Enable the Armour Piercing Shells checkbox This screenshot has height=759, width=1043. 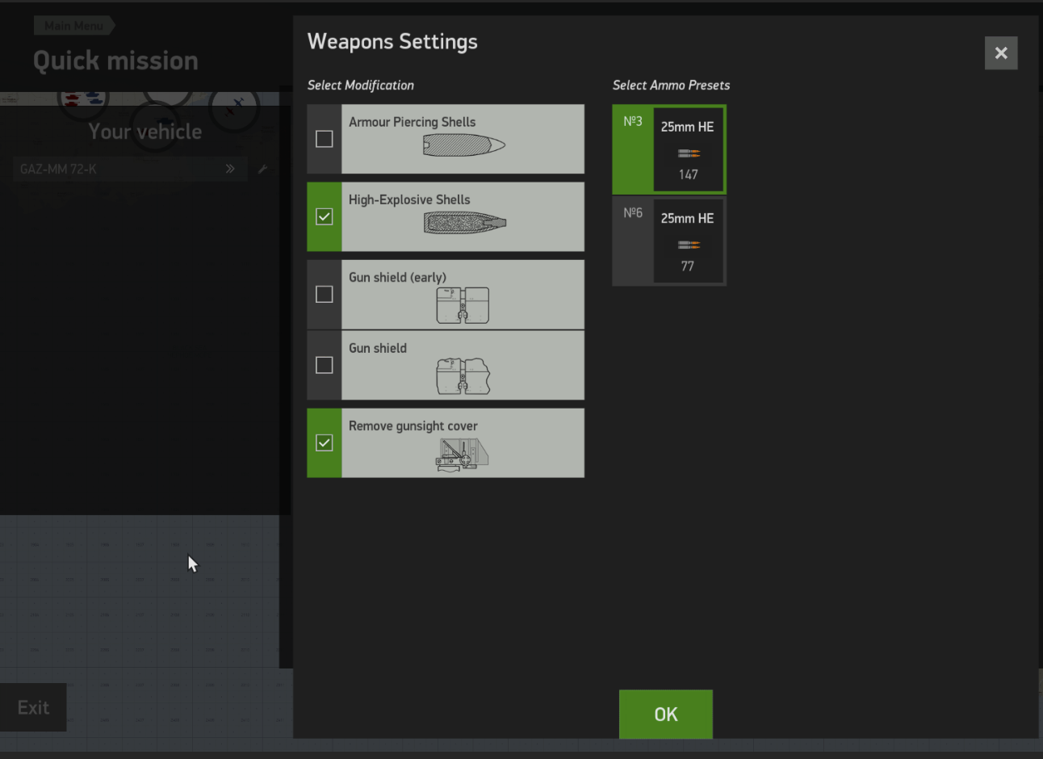coord(325,139)
